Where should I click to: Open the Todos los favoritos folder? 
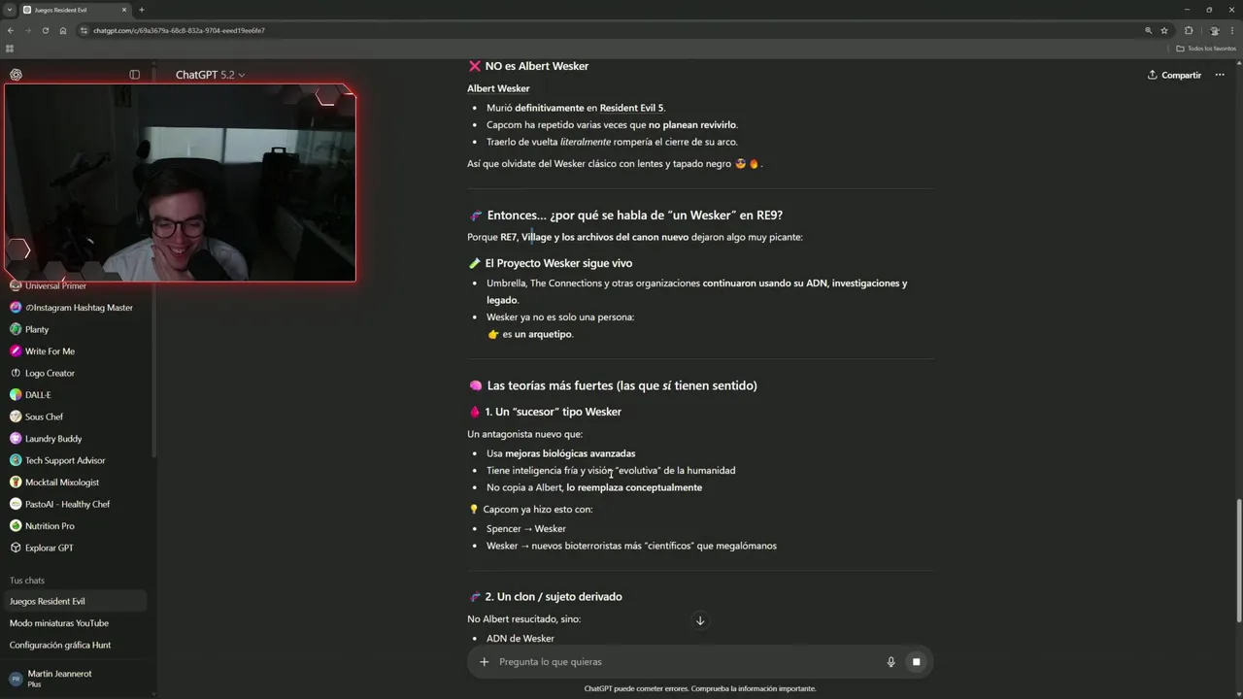[1206, 49]
